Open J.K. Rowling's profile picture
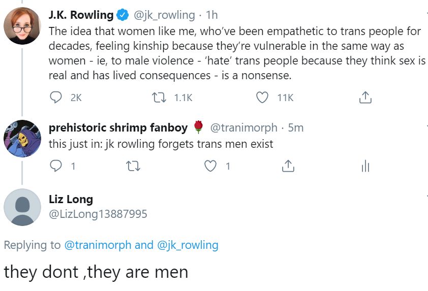Viewport: 428px width, 291px height. (x=22, y=26)
